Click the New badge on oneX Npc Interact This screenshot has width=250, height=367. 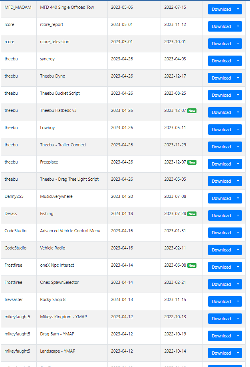[192, 265]
